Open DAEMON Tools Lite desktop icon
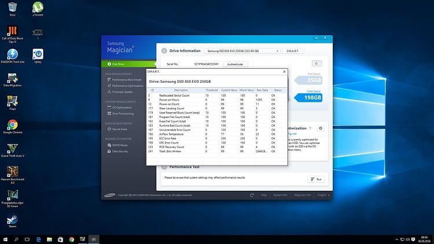This screenshot has height=244, width=434. point(13,56)
